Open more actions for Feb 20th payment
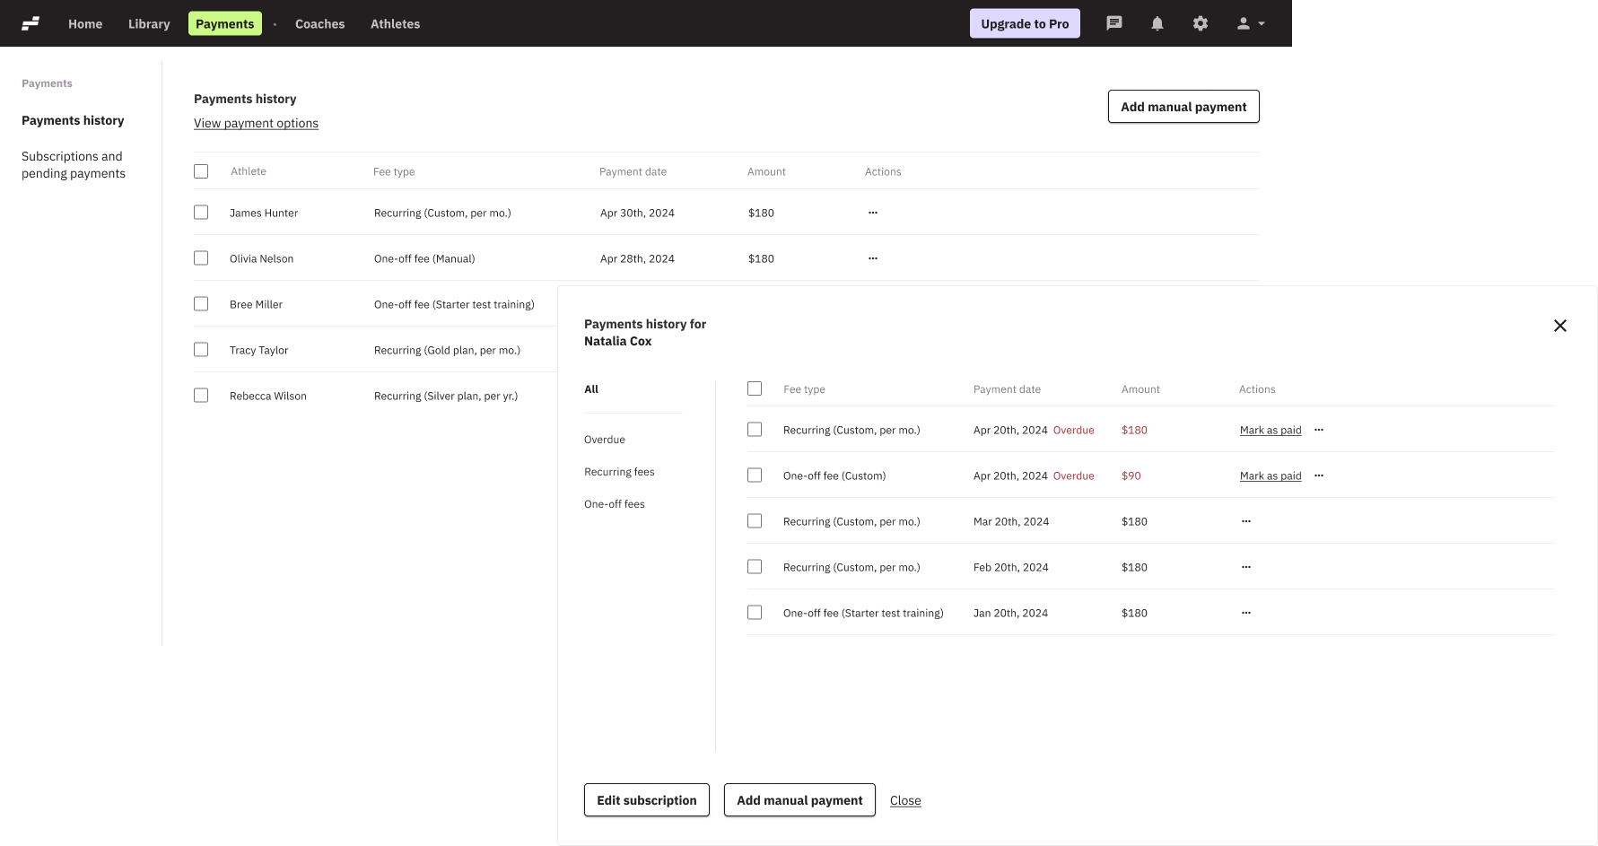The width and height of the screenshot is (1598, 846). click(1245, 567)
